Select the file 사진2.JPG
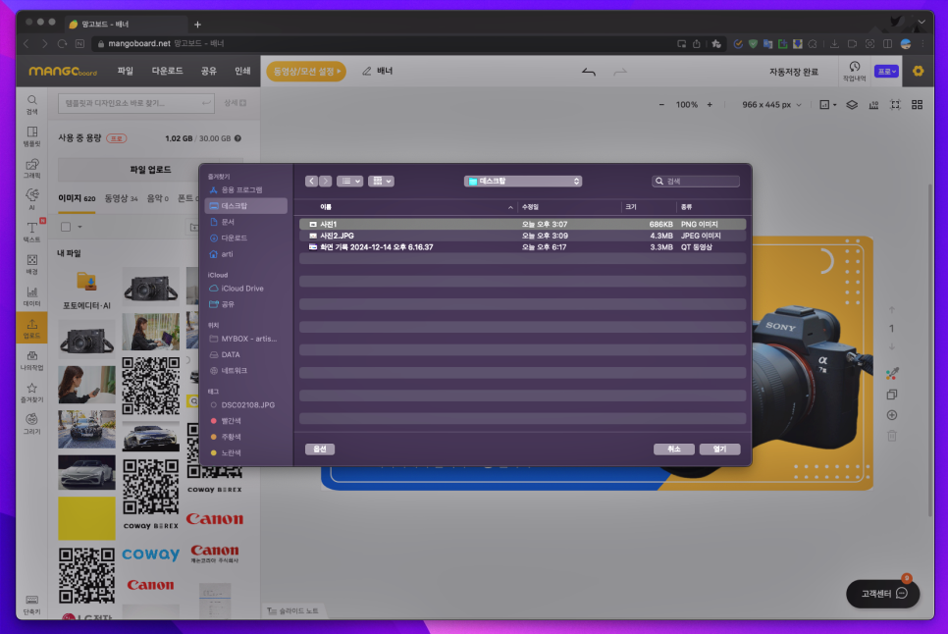The width and height of the screenshot is (948, 634). (522, 236)
